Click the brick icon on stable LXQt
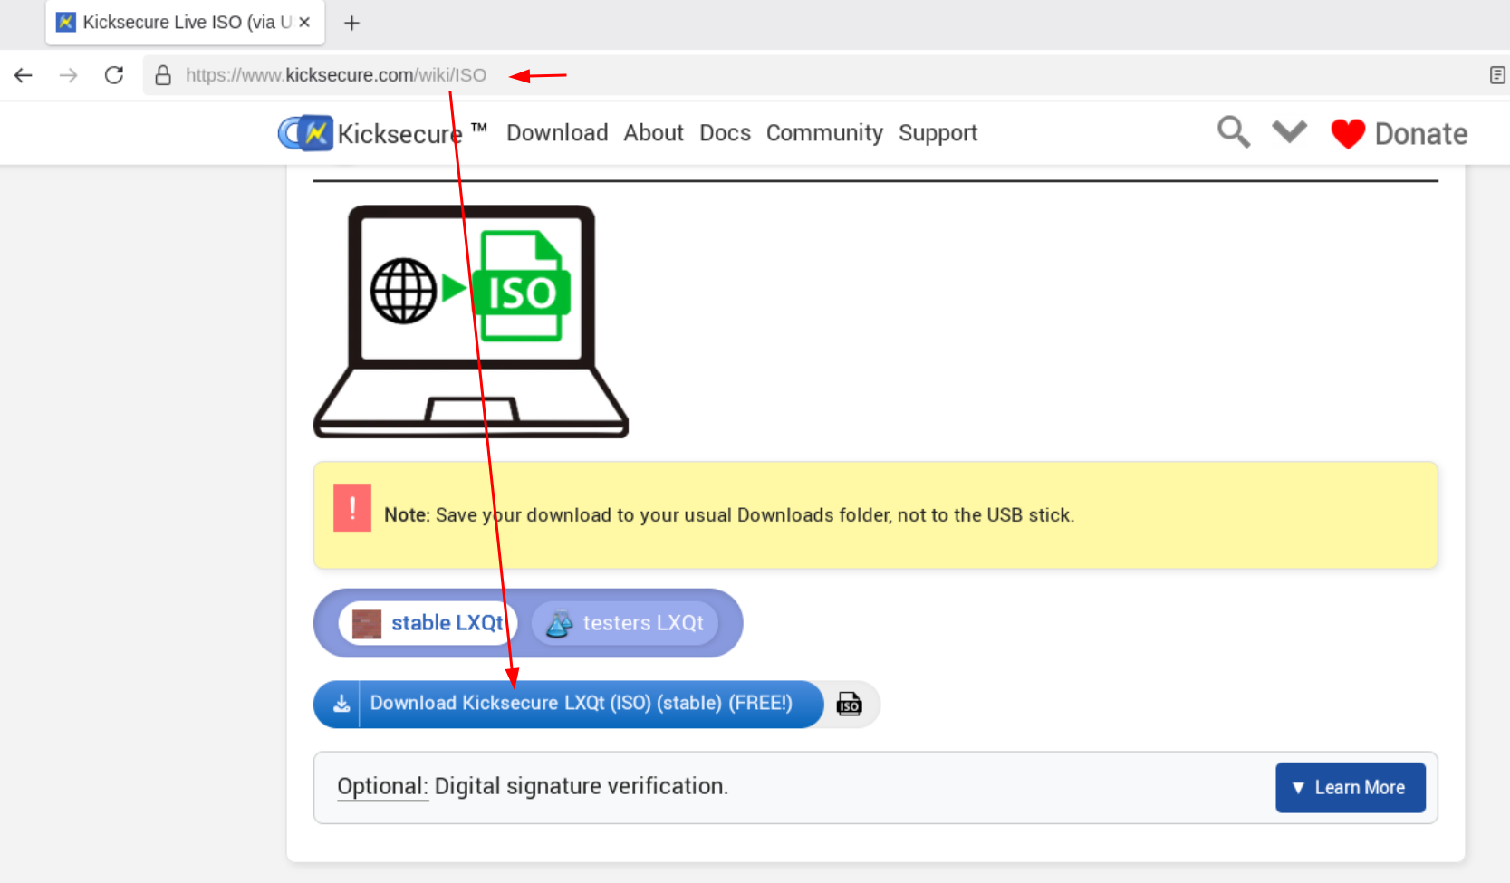Image resolution: width=1510 pixels, height=883 pixels. (x=367, y=624)
